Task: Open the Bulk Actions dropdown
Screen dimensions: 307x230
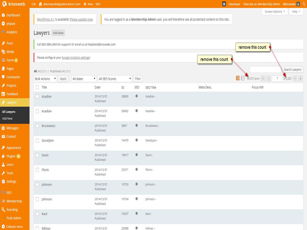Action: point(45,79)
